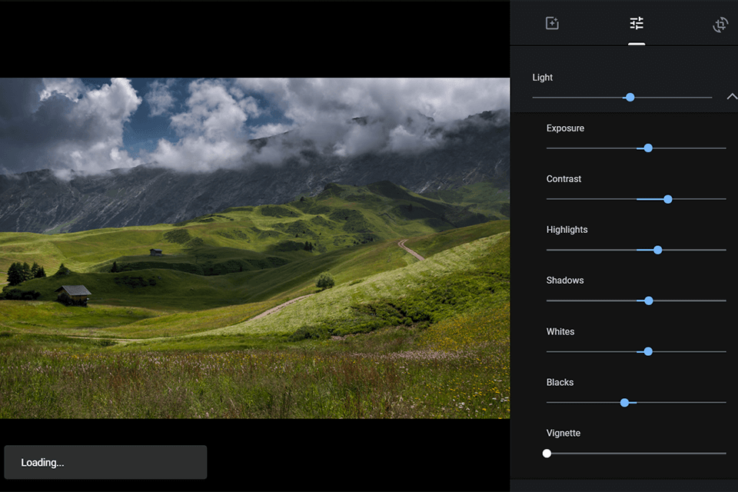The height and width of the screenshot is (492, 738).
Task: Click the Blacks slider handle
Action: 624,403
